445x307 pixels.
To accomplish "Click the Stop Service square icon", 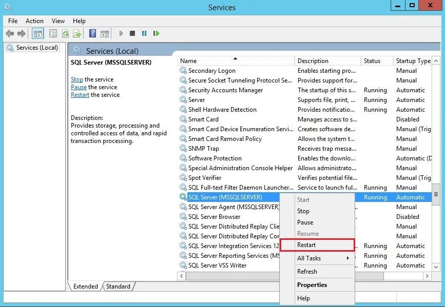I will [132, 33].
